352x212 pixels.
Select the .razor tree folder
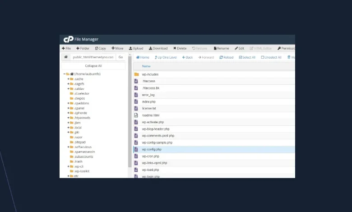(x=76, y=137)
